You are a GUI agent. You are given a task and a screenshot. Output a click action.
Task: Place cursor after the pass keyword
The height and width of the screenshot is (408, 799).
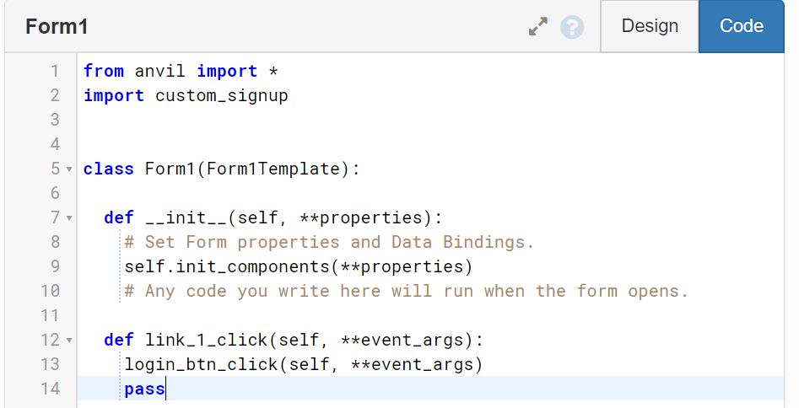[x=165, y=389]
